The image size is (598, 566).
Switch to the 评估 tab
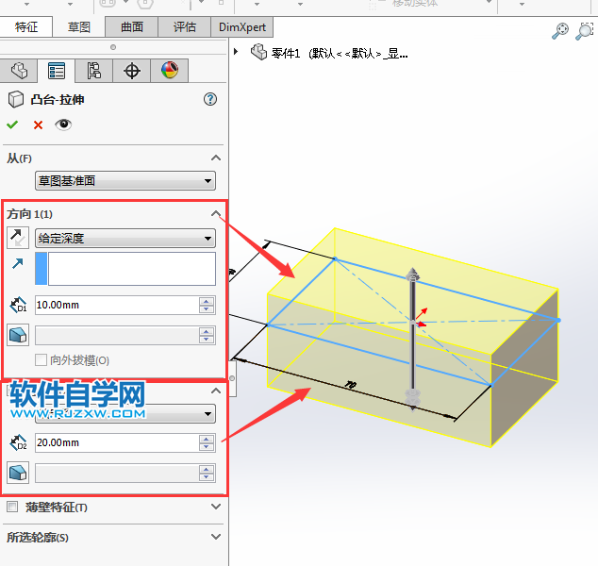pyautogui.click(x=184, y=26)
